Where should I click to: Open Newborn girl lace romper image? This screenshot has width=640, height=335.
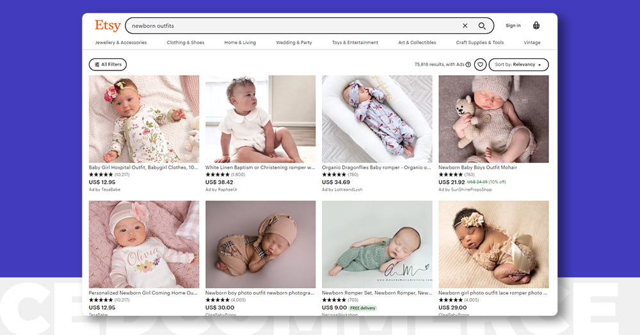493,244
